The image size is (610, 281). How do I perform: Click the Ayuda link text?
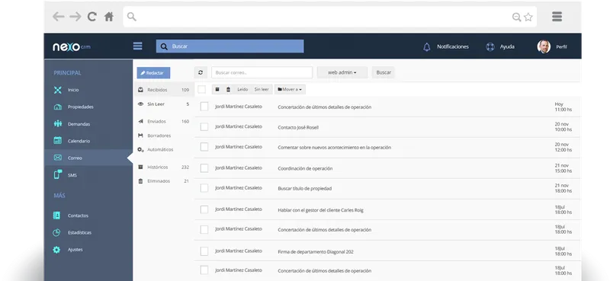pos(507,46)
